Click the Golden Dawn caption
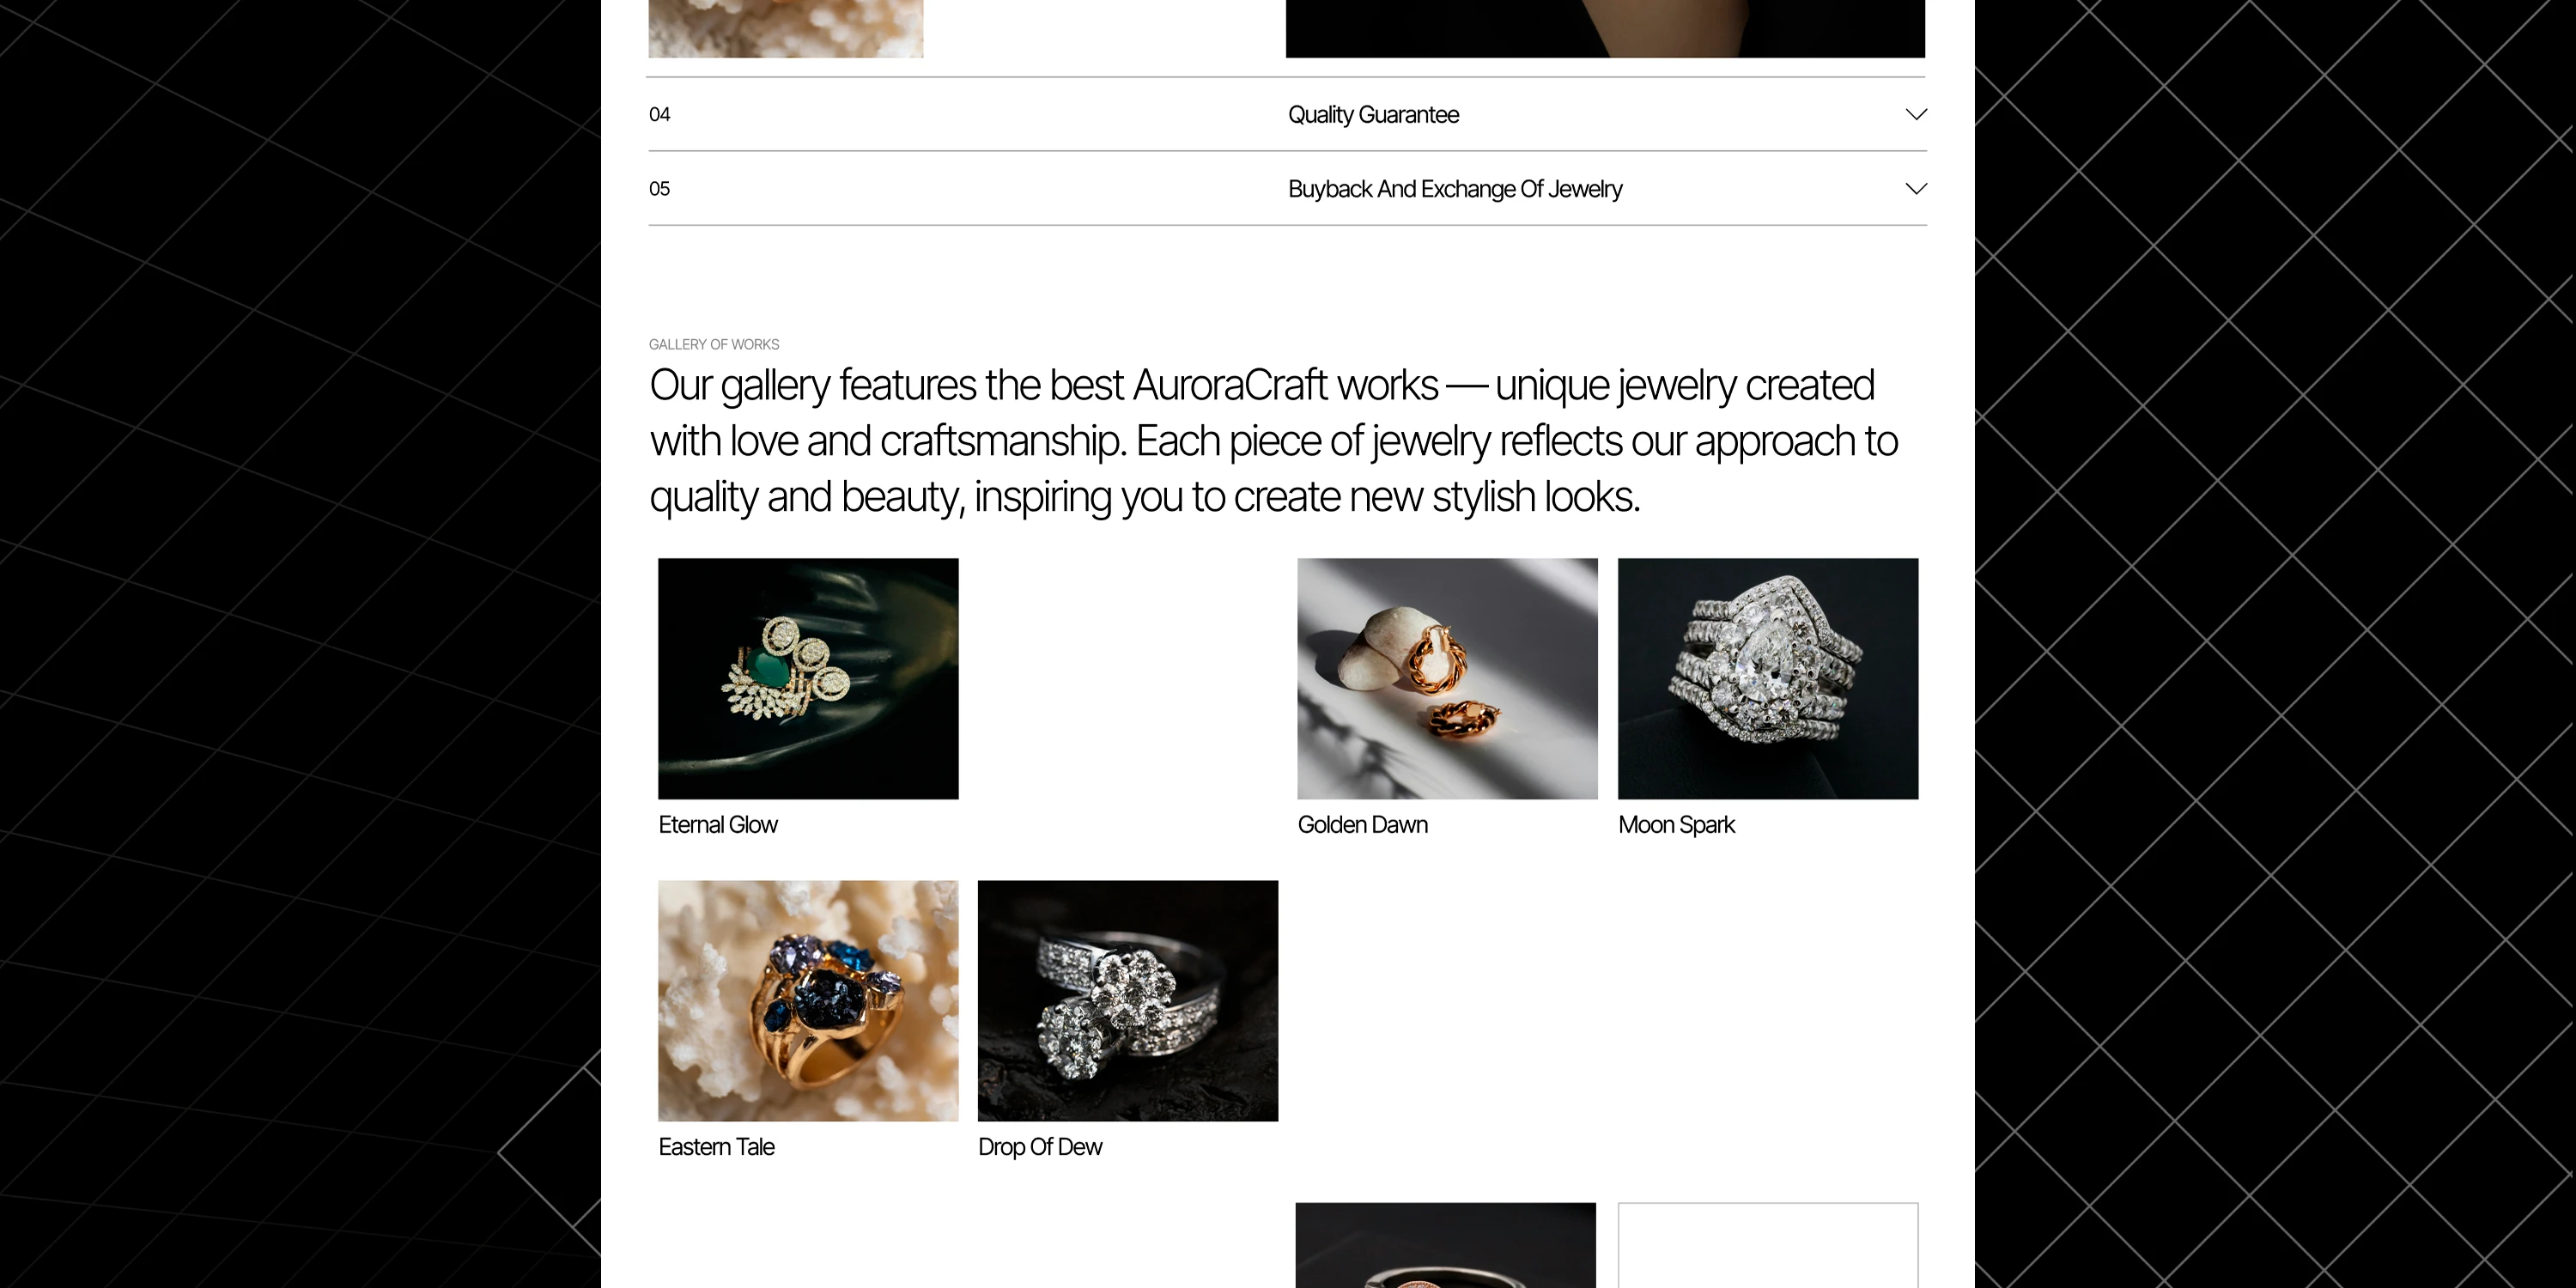The width and height of the screenshot is (2576, 1288). point(1363,825)
